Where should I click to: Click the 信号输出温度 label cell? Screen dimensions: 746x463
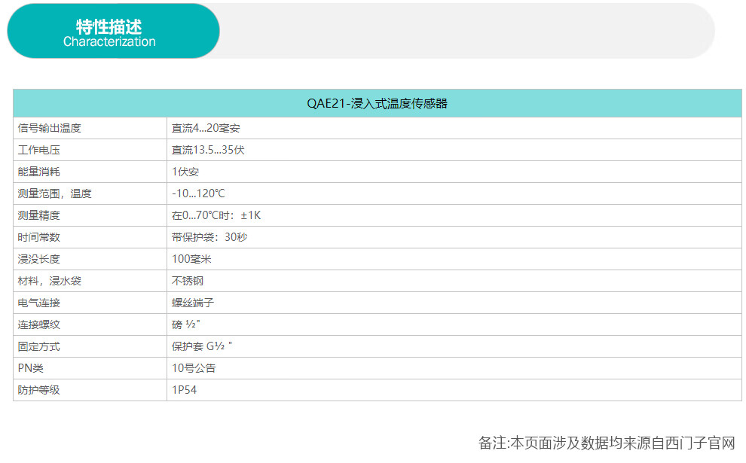pos(90,128)
